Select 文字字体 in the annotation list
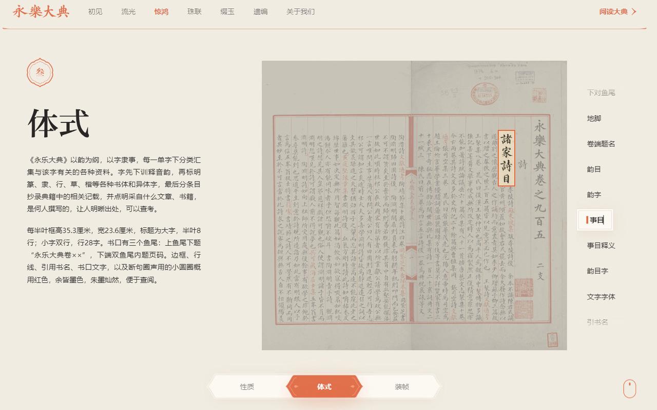 [x=601, y=297]
